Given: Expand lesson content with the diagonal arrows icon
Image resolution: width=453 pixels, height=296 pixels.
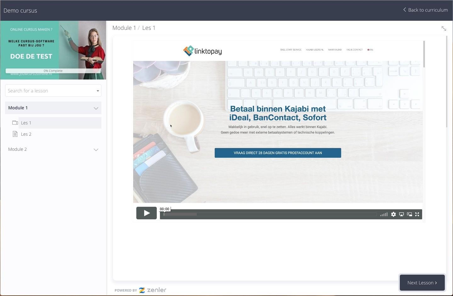Looking at the screenshot, I should [444, 29].
